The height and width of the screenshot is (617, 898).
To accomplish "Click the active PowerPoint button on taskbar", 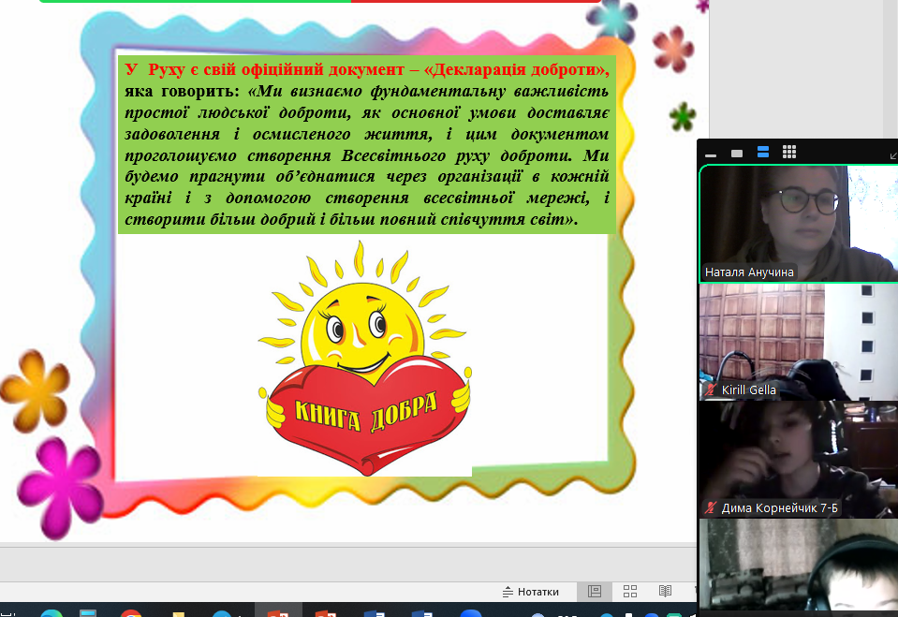I will click(x=278, y=610).
